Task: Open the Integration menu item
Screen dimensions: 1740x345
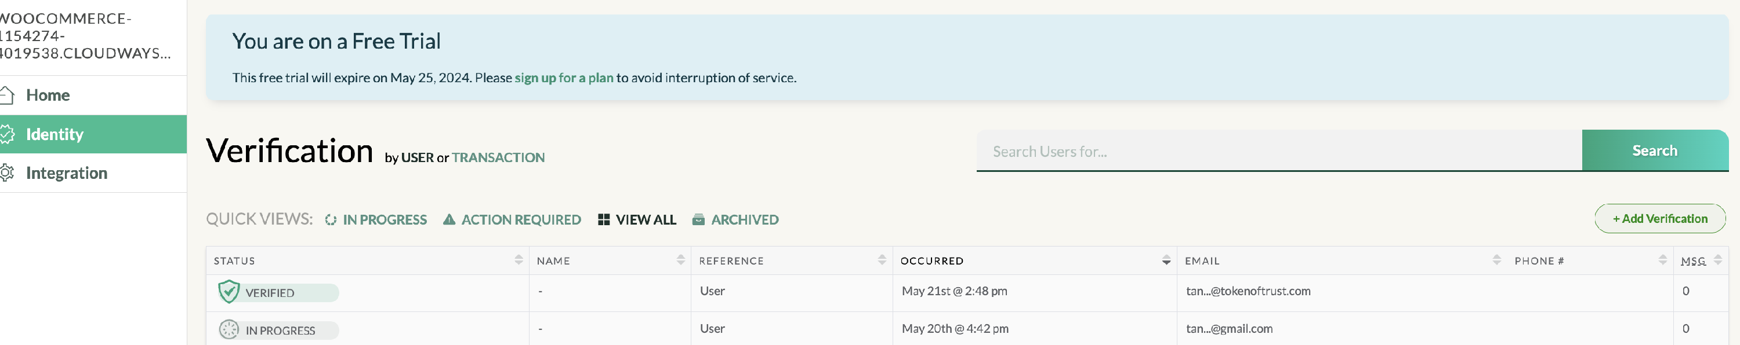Action: coord(66,173)
